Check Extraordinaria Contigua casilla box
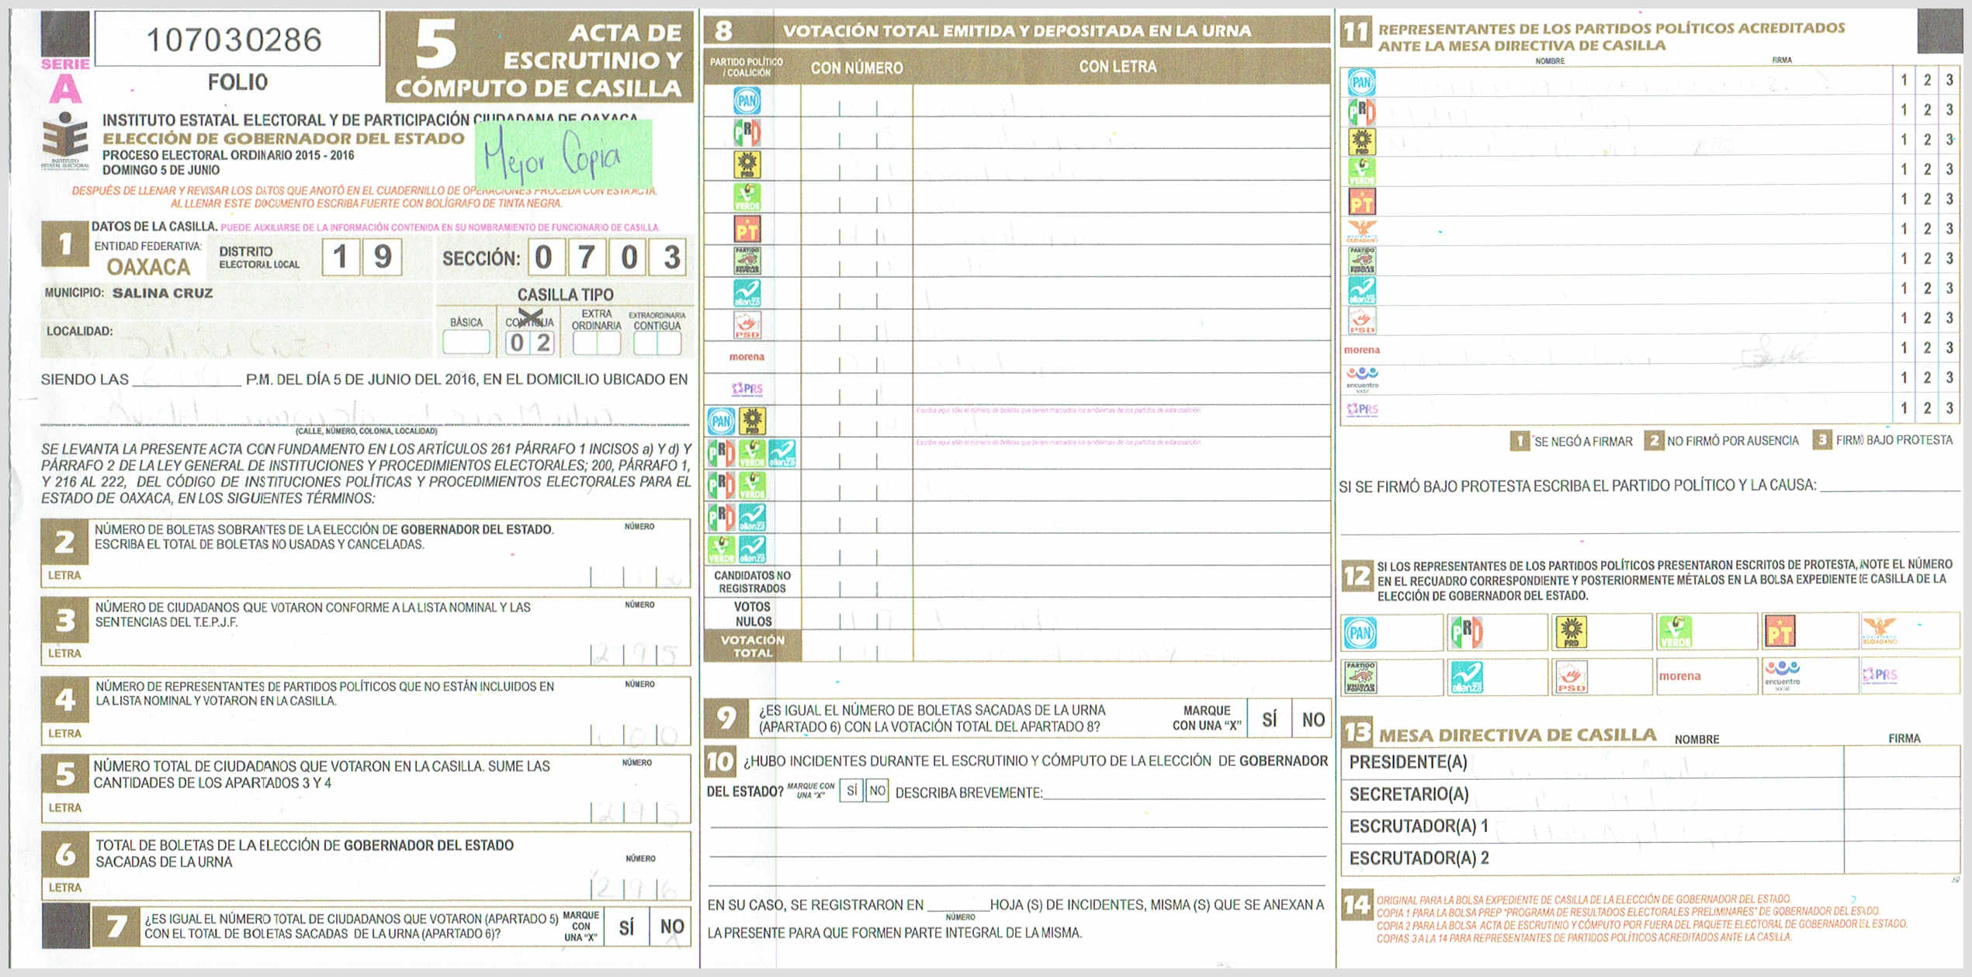The height and width of the screenshot is (977, 1972). [657, 343]
